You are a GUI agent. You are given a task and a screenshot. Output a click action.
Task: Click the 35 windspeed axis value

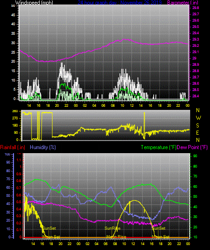[13, 33]
